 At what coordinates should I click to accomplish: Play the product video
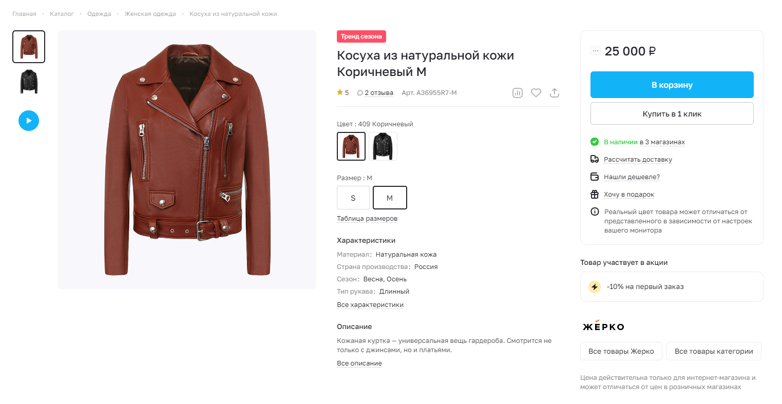point(29,121)
